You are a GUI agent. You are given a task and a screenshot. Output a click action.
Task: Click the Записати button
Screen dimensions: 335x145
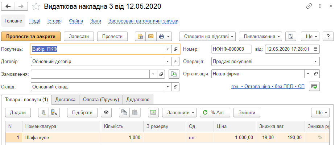tap(79, 37)
